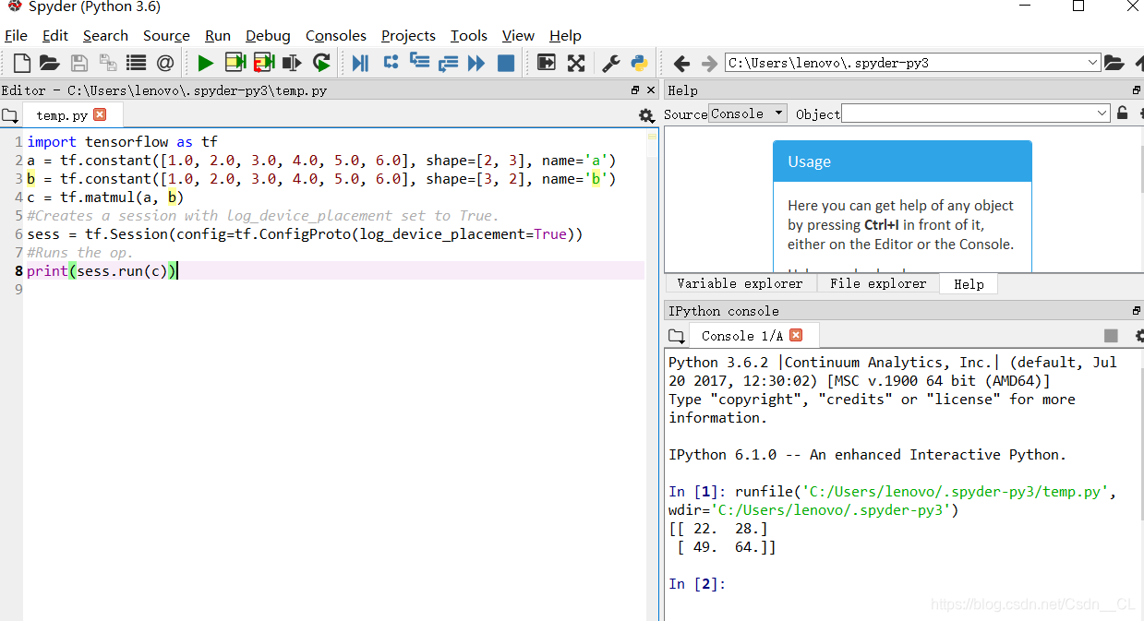Open Editor pane options gear

(x=646, y=115)
